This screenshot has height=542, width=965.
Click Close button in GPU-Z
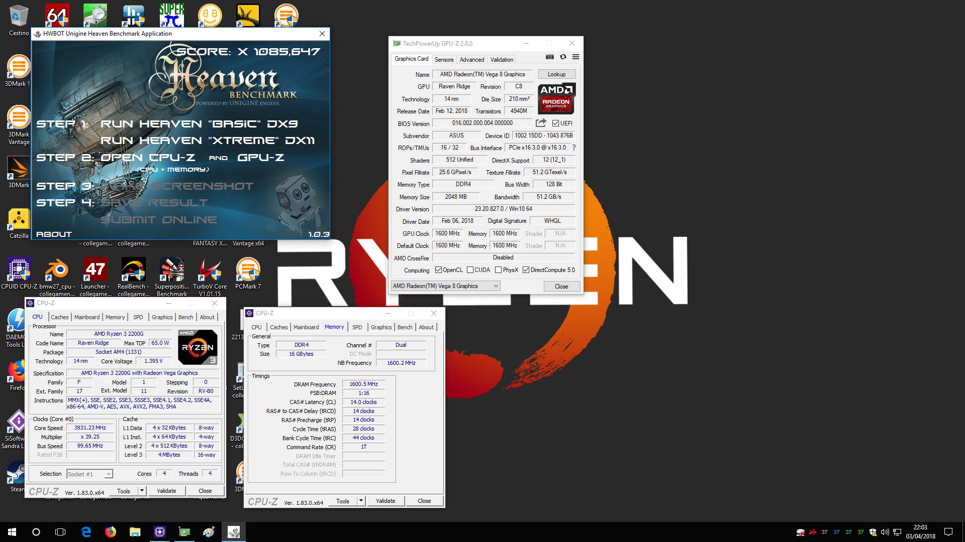[561, 287]
